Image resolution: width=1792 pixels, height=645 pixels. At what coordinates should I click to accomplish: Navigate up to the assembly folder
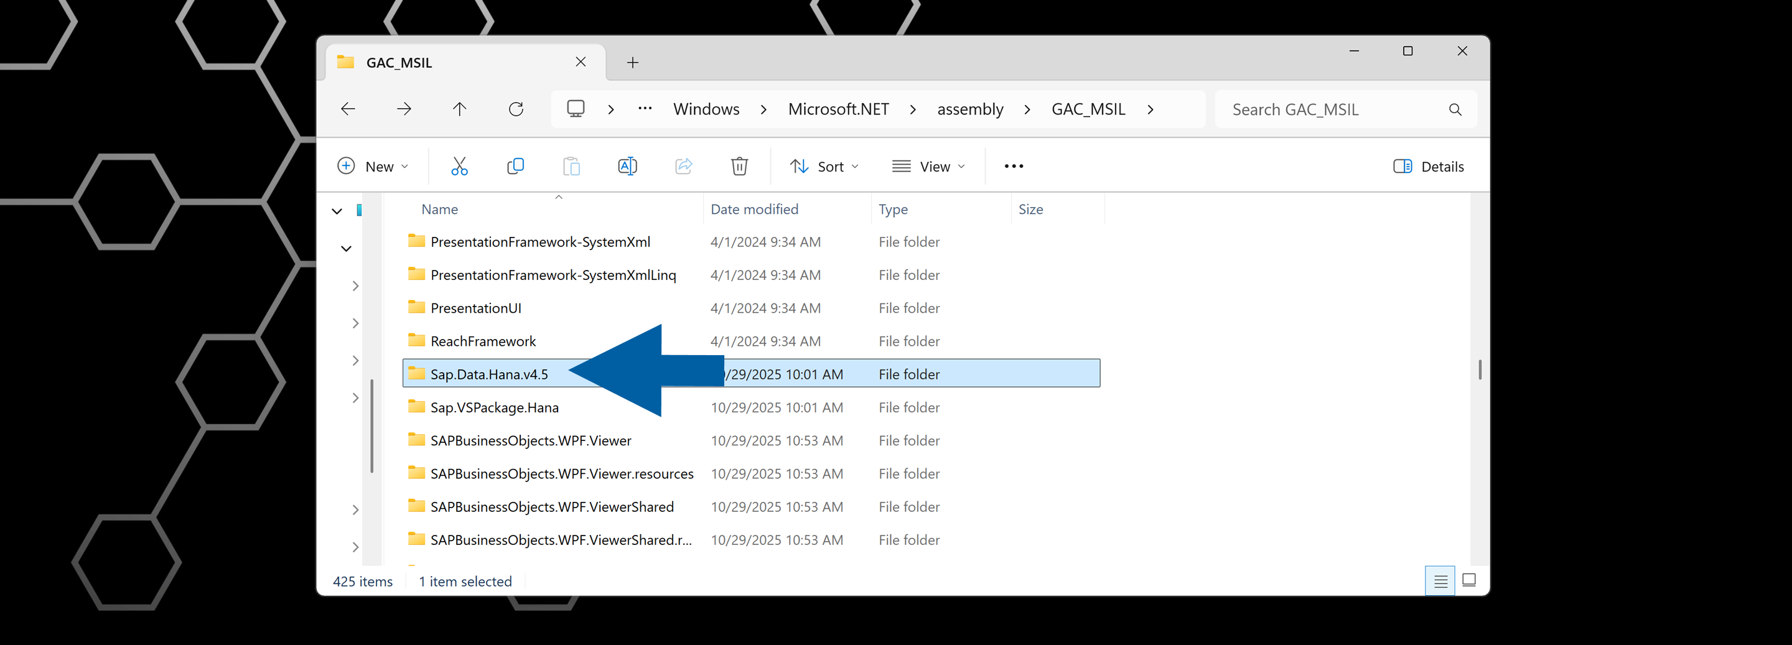[459, 109]
